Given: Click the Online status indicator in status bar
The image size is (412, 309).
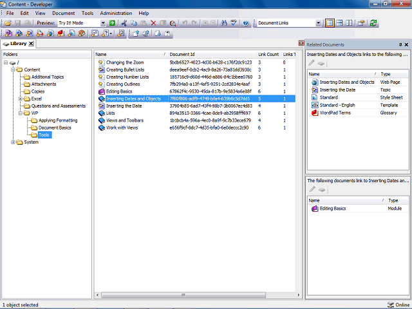Looking at the screenshot, I should tap(398, 304).
